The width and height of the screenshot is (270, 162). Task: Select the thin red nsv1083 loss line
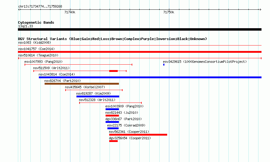(x=140, y=46)
